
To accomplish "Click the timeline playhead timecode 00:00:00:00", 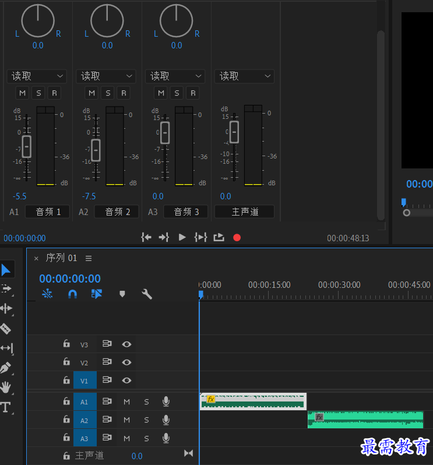I will tap(70, 279).
